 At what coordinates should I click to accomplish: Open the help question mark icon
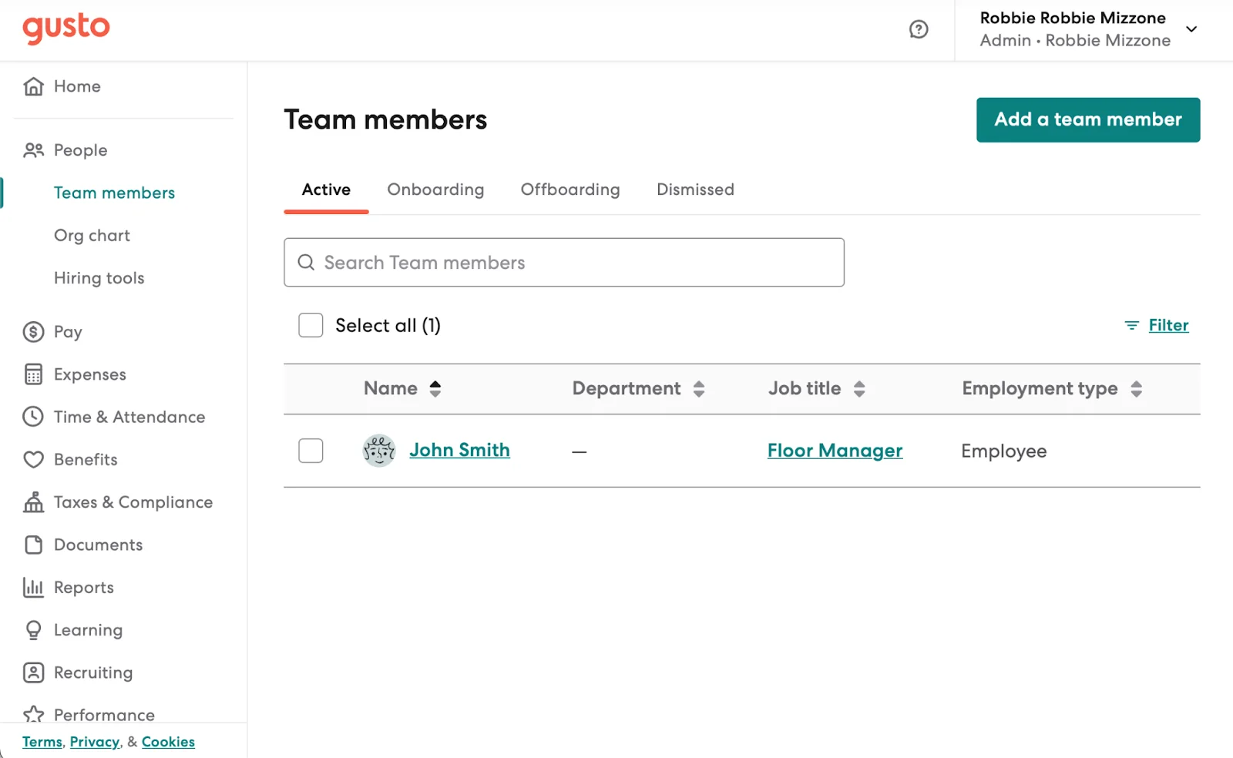pyautogui.click(x=919, y=29)
